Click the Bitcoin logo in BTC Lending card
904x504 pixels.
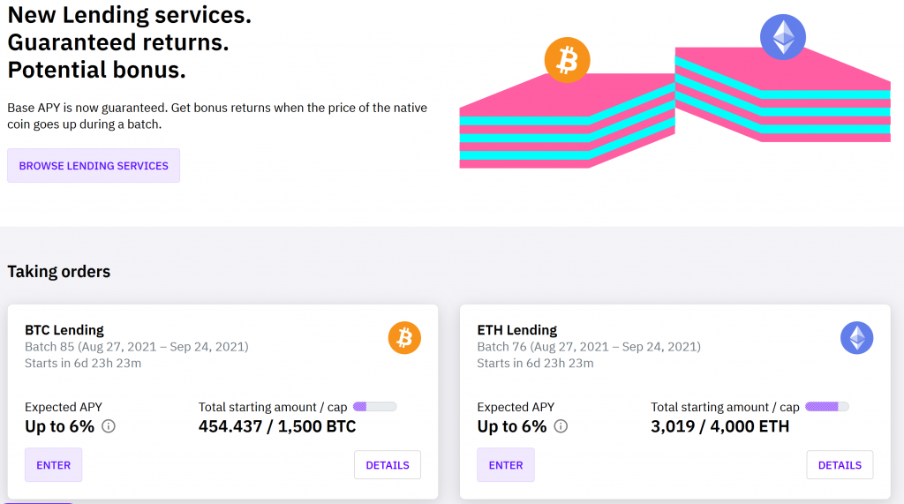[404, 338]
